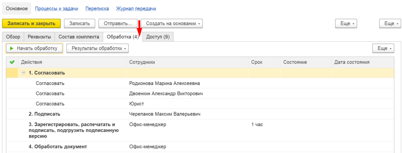The width and height of the screenshot is (402, 153).
Task: Sort by 'Действия' column header
Action: tap(72, 62)
